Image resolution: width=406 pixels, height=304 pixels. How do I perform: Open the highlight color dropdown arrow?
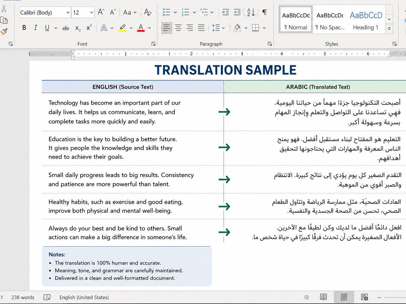pyautogui.click(x=131, y=28)
